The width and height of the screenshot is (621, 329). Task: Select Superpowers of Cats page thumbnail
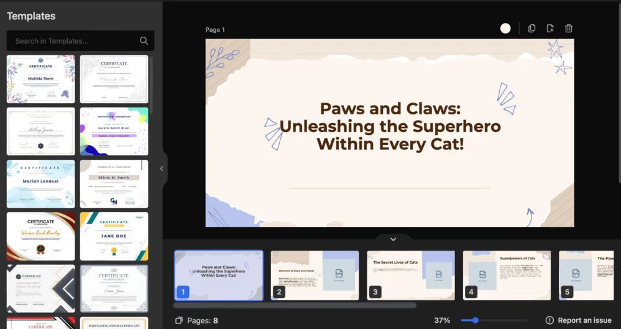click(507, 275)
